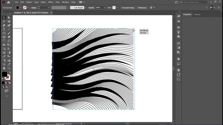The image size is (223, 125).
Task: Select the Scale tool
Action: (9, 41)
